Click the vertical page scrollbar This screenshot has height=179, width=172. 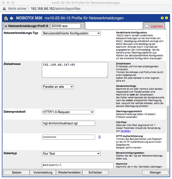pyautogui.click(x=168, y=129)
